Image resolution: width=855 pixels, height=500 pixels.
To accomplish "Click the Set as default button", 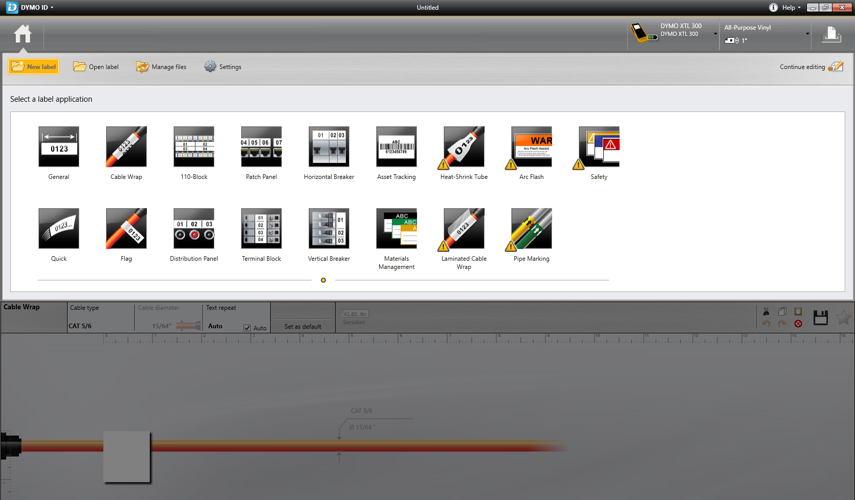I will click(303, 326).
